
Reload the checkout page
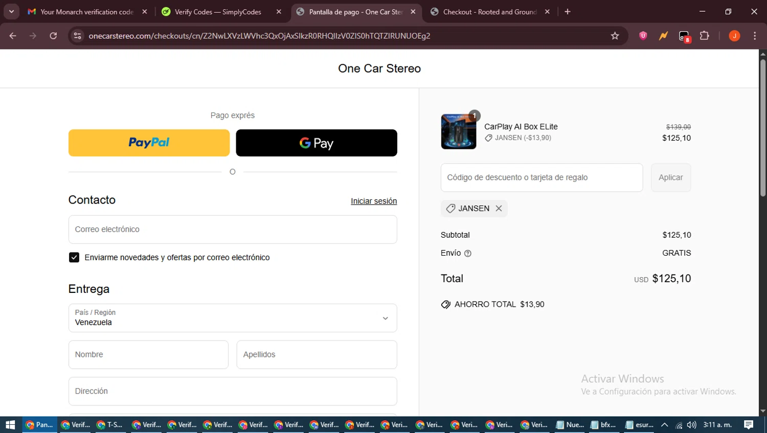(x=53, y=36)
